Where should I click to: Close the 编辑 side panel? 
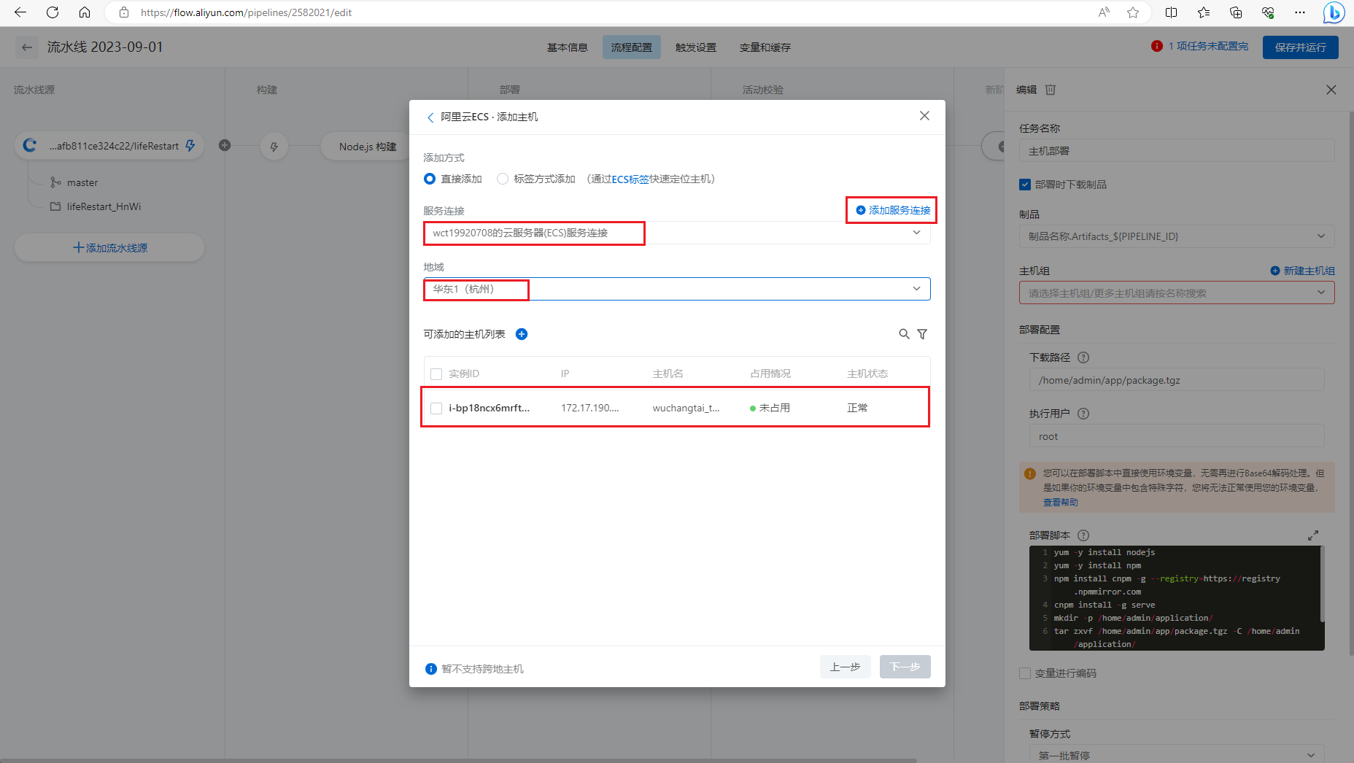click(x=1331, y=90)
